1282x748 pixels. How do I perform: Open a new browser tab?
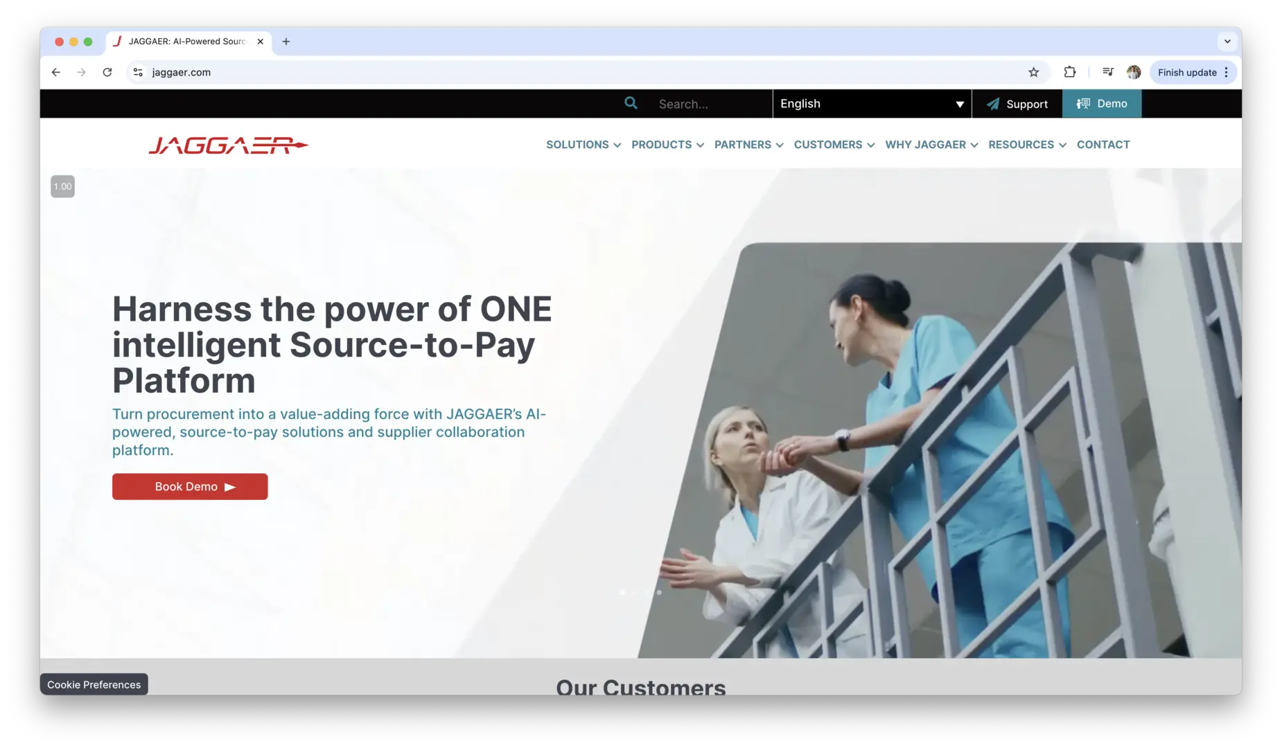point(286,42)
